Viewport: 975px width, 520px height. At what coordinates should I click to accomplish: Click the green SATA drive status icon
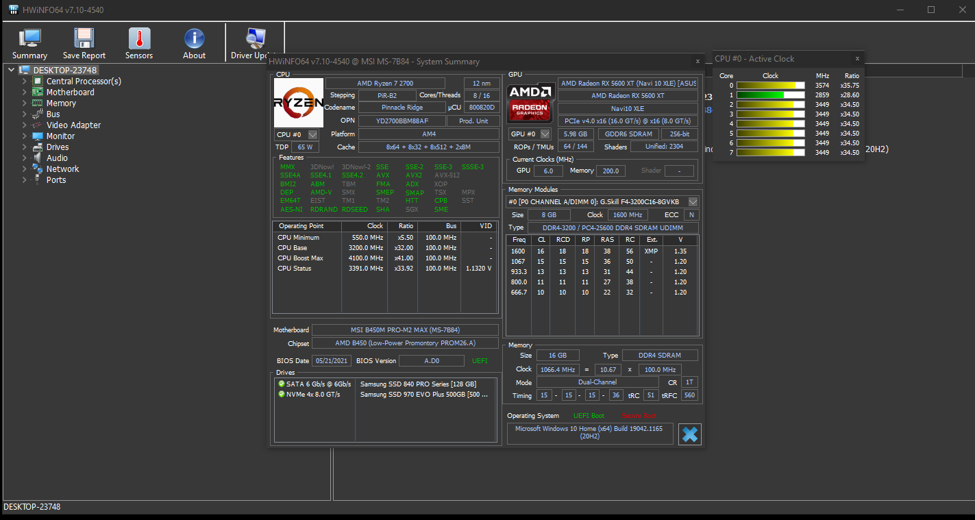click(282, 384)
